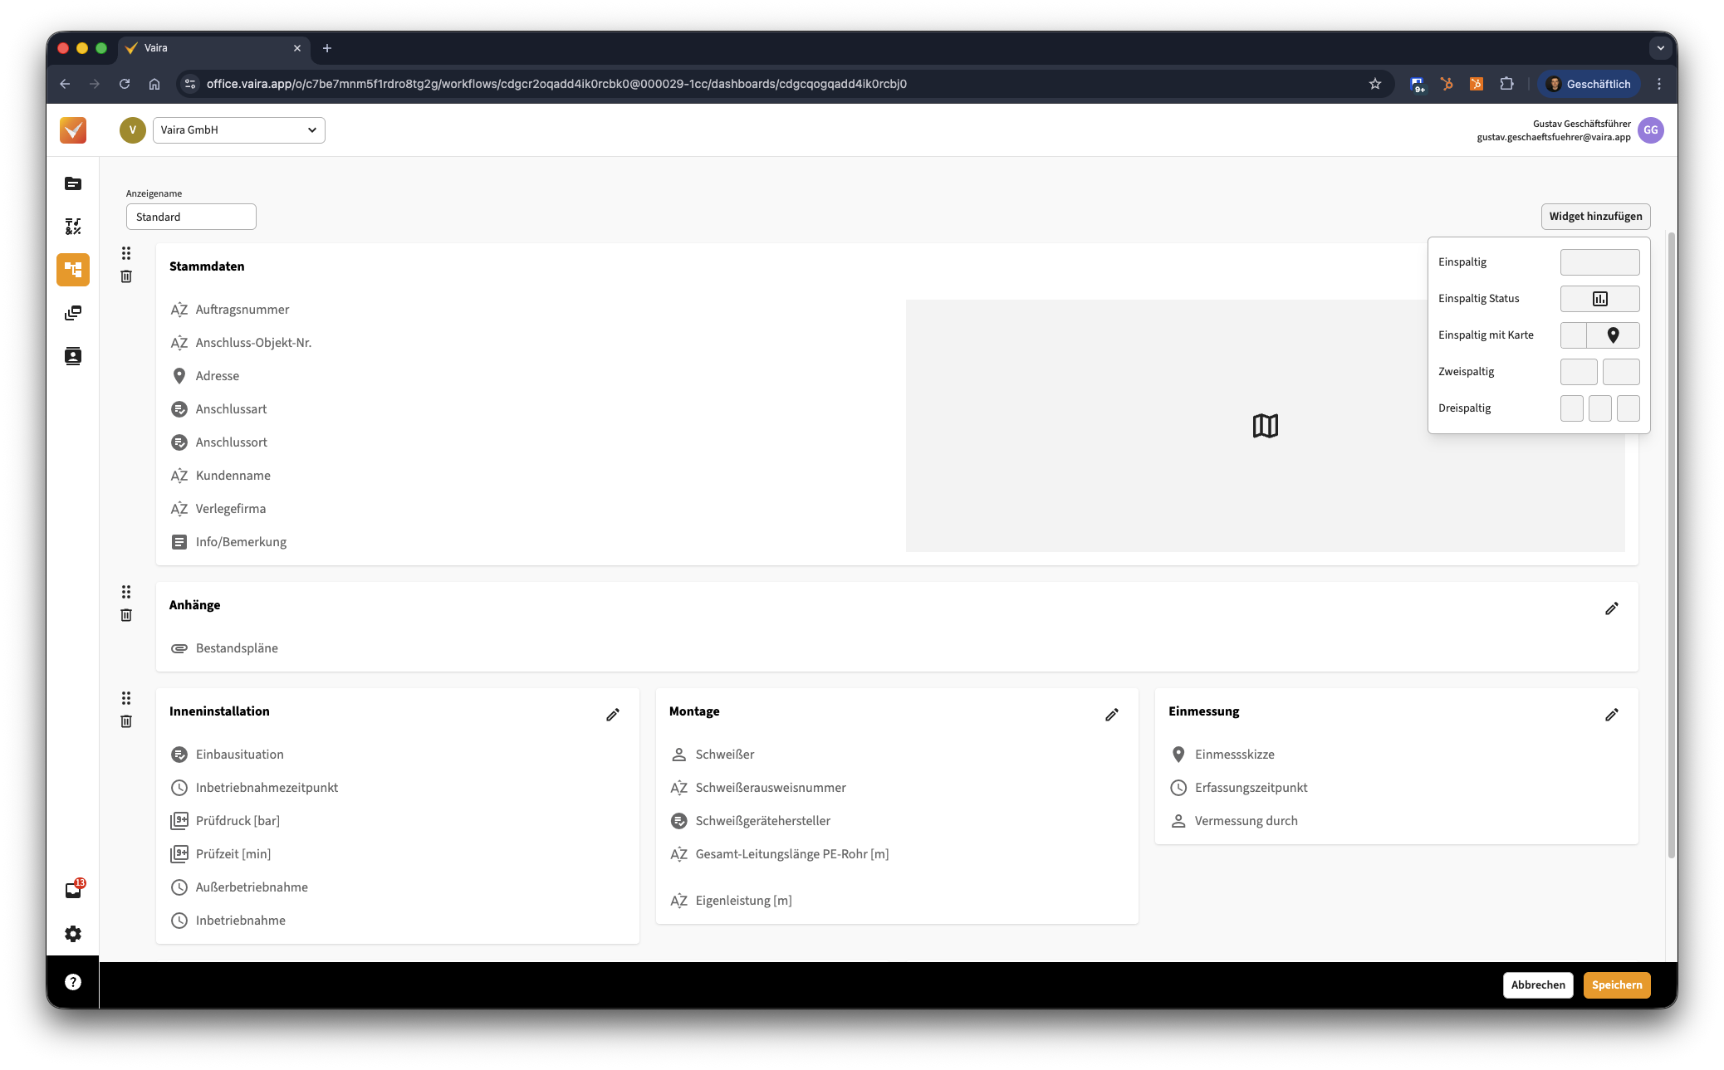
Task: Select the Einspaltig mit Karte layout
Action: (1599, 335)
